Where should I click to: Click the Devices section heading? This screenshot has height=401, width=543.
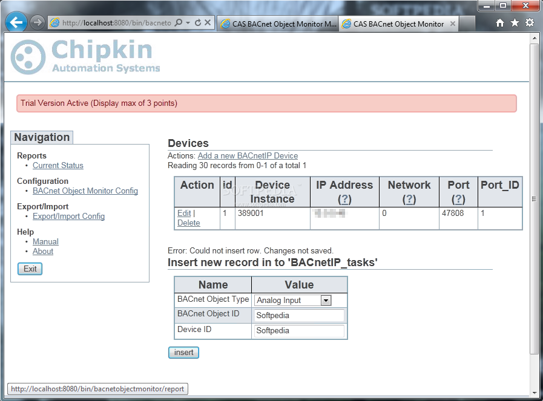pos(188,143)
